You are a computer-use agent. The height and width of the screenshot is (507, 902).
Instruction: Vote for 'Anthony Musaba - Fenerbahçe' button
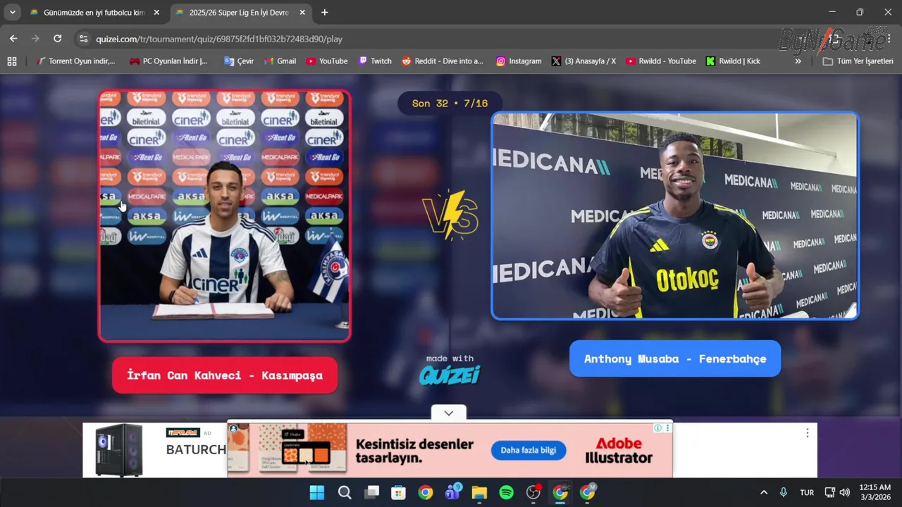[675, 358]
